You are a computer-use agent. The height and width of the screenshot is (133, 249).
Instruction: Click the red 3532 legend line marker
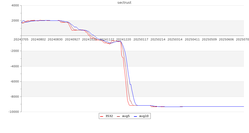(101, 116)
